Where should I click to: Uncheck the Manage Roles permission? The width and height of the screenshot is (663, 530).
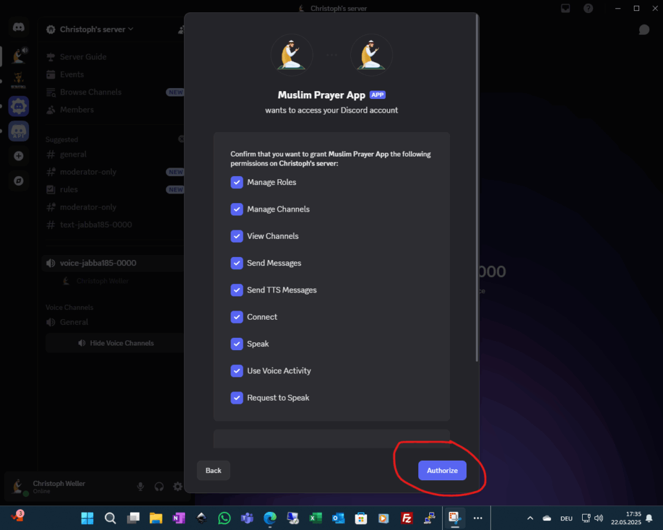pos(237,182)
